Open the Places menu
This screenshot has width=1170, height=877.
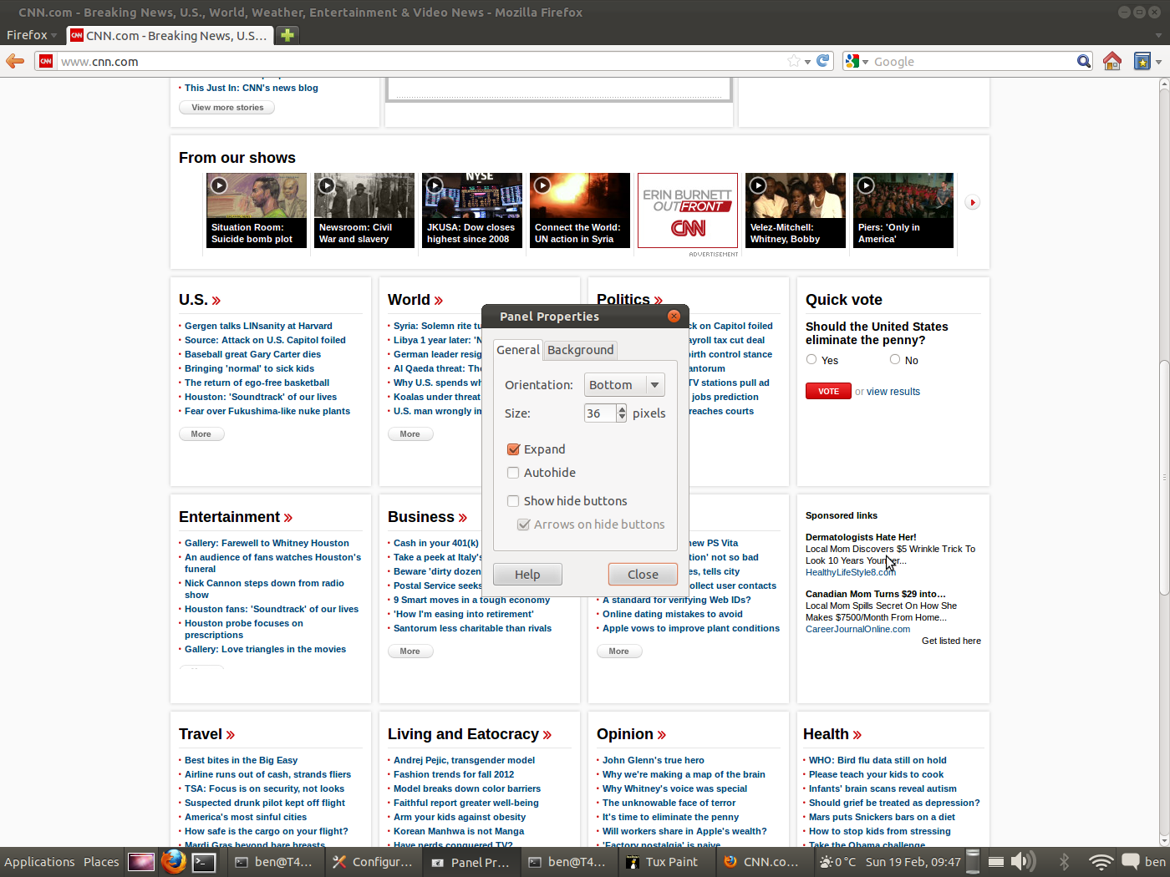(101, 862)
